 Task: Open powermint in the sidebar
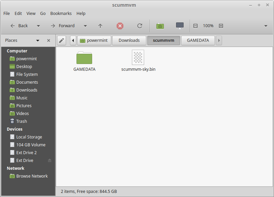tap(28, 59)
